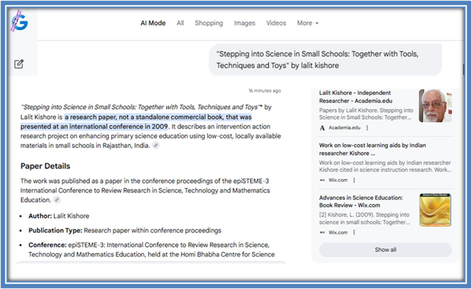This screenshot has width=472, height=289.
Task: Open the source link icon after 'Education.'
Action: click(x=57, y=200)
